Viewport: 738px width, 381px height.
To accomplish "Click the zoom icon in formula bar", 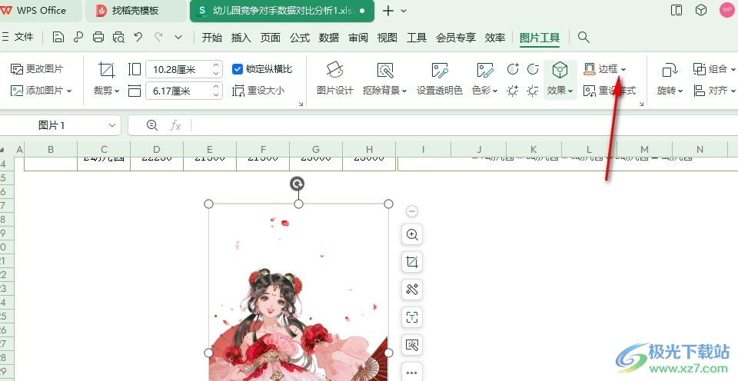I will (x=151, y=125).
